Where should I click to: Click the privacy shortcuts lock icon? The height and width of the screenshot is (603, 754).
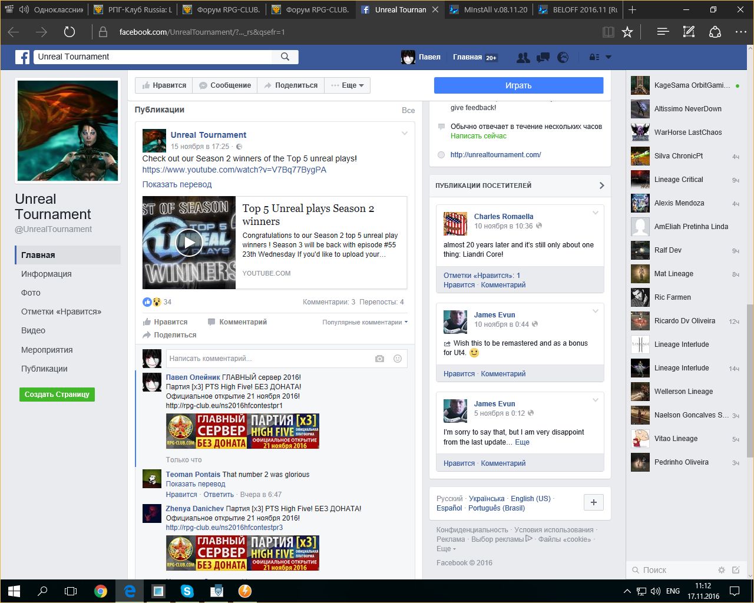(594, 57)
